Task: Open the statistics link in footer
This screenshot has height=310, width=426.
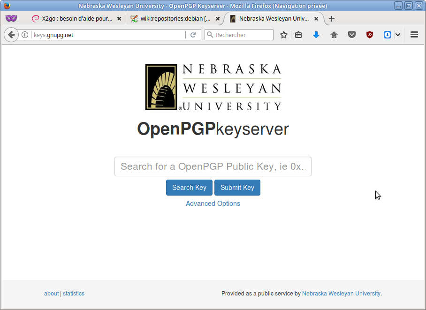Action: pos(74,294)
